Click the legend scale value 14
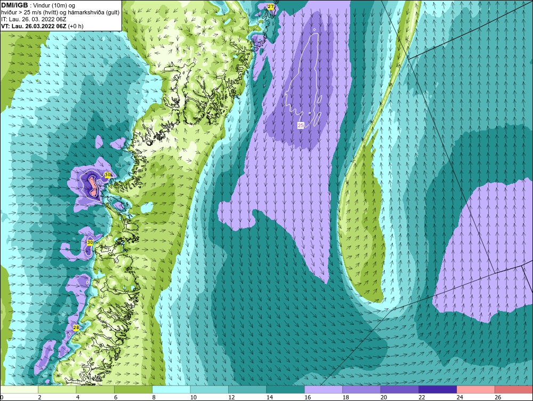The height and width of the screenshot is (401, 533). (x=270, y=397)
